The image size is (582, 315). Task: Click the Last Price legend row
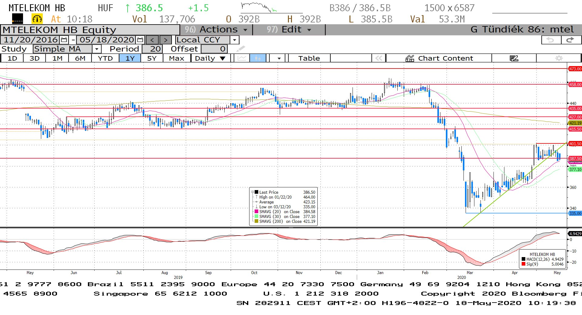point(285,192)
